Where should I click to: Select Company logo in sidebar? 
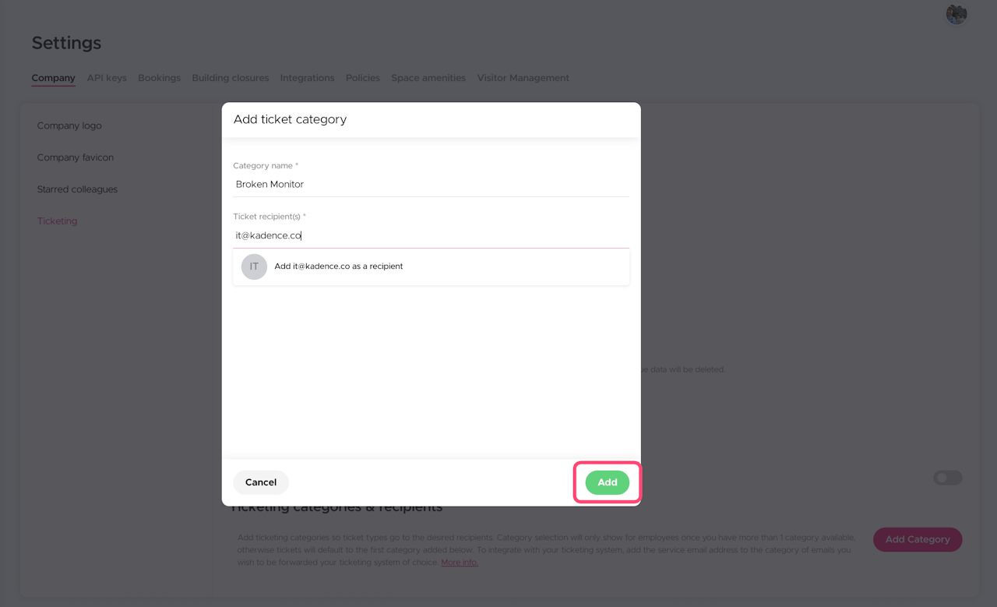point(69,125)
